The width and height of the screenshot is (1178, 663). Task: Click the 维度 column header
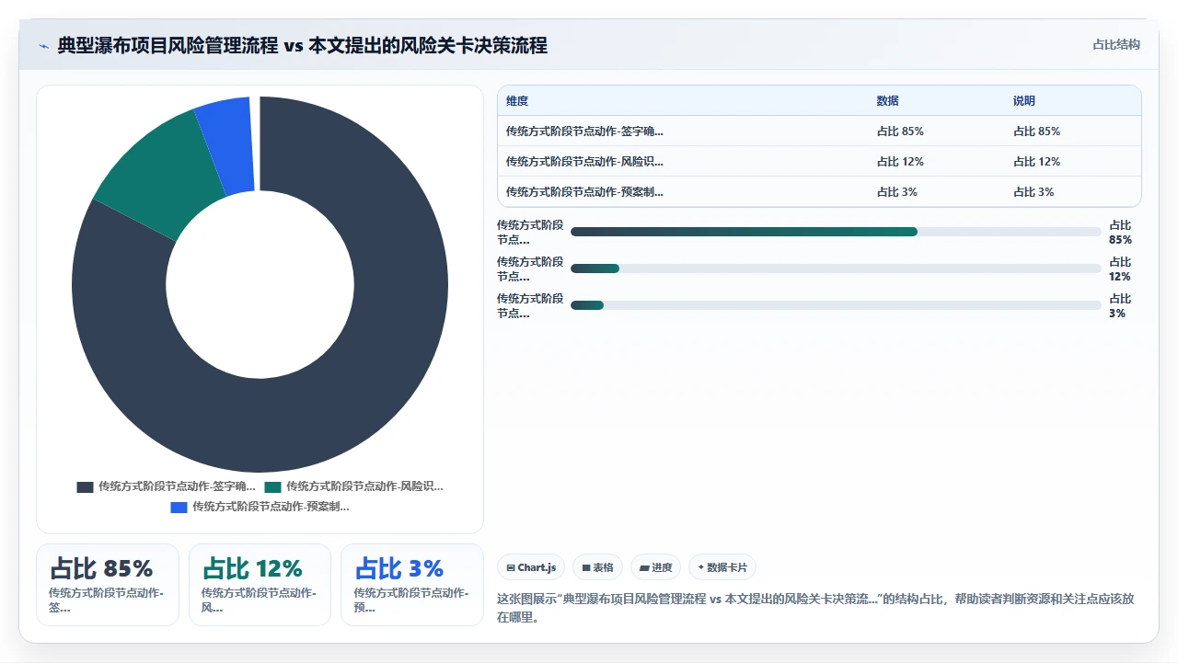(517, 101)
